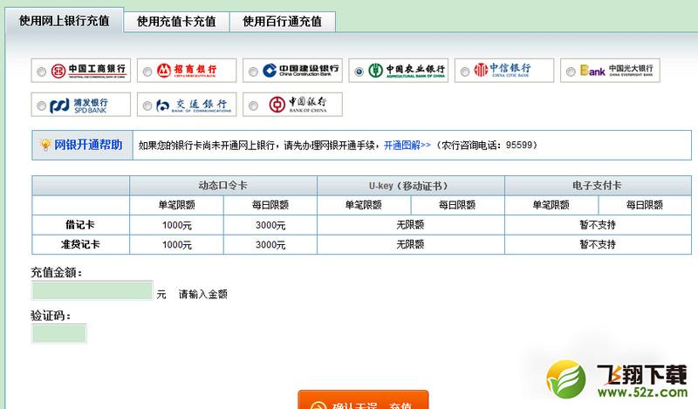Screen dimensions: 698x409
Task: Click the orange 确认无误 充值 button
Action: [x=363, y=400]
